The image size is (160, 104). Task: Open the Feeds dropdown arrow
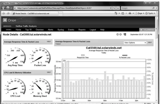point(126,13)
